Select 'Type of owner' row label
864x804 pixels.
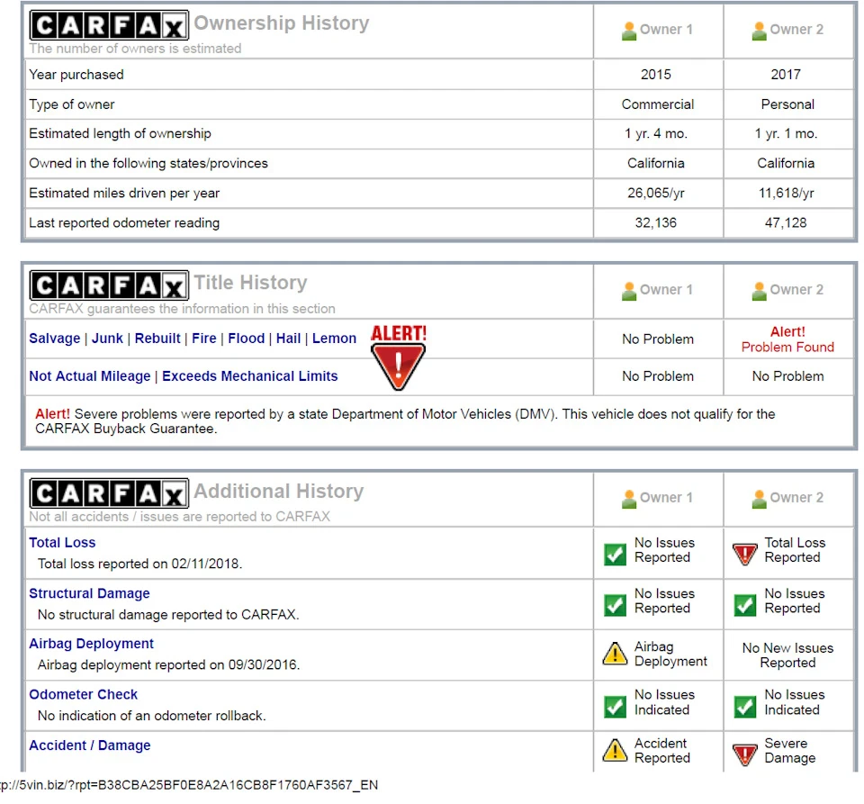72,104
